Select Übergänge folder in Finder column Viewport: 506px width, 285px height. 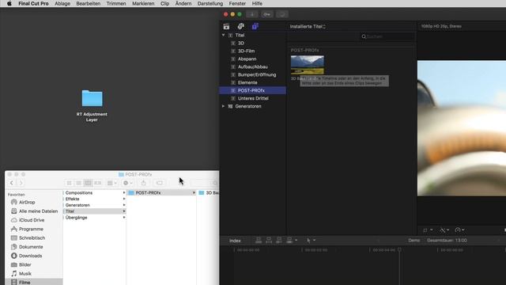coord(95,218)
